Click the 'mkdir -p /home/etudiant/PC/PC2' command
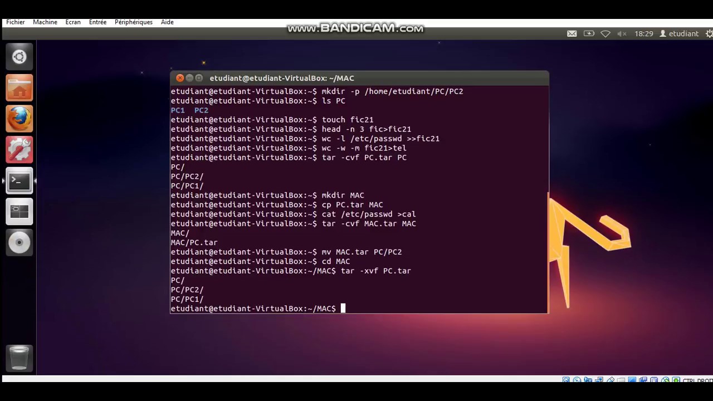The height and width of the screenshot is (401, 713). click(x=392, y=91)
